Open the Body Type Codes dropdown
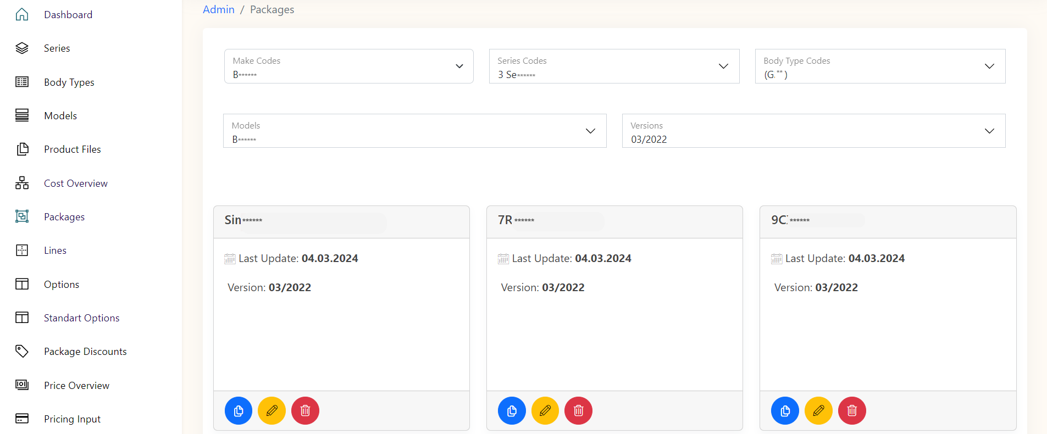1047x434 pixels. [880, 66]
